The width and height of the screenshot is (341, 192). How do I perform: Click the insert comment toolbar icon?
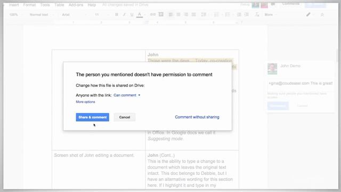click(x=161, y=14)
